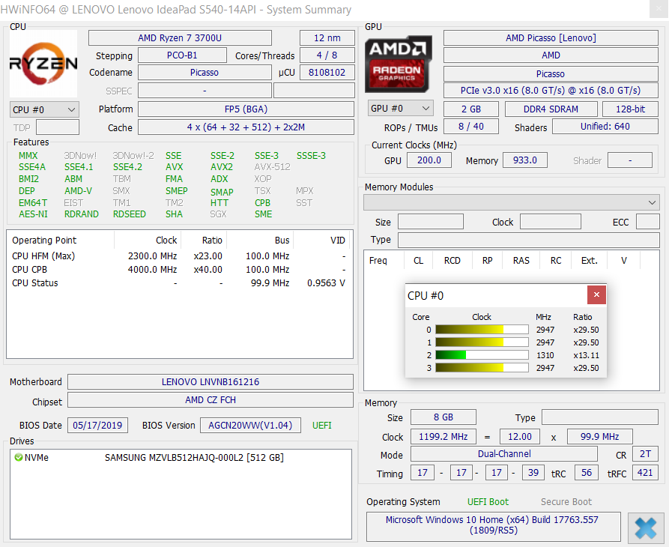Click the Ryzen CPU logo
The height and width of the screenshot is (547, 669).
(43, 64)
